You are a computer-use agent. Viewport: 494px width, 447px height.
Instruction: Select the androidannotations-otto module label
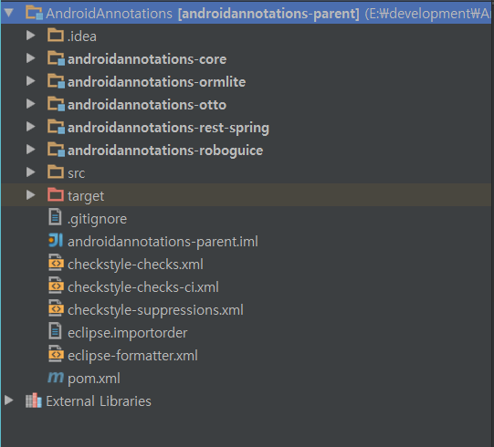pyautogui.click(x=147, y=105)
